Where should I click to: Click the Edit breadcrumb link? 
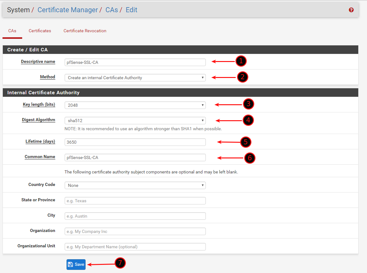pyautogui.click(x=131, y=10)
